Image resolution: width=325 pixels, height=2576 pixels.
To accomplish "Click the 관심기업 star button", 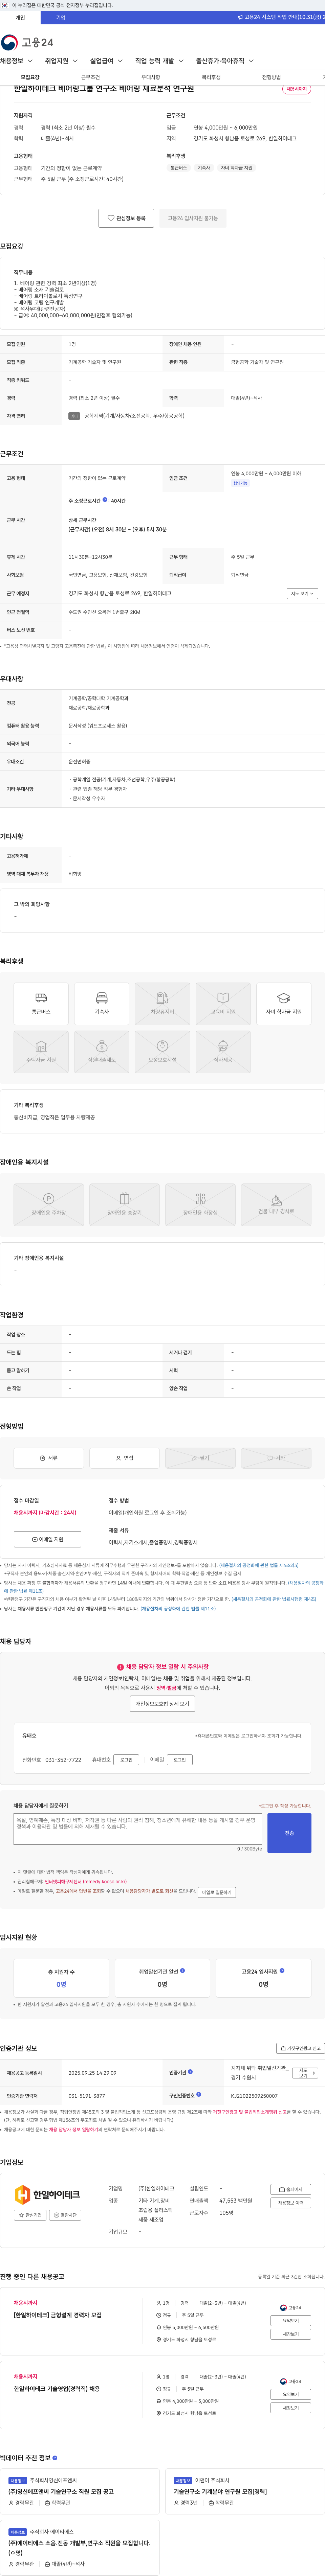I will [30, 2215].
